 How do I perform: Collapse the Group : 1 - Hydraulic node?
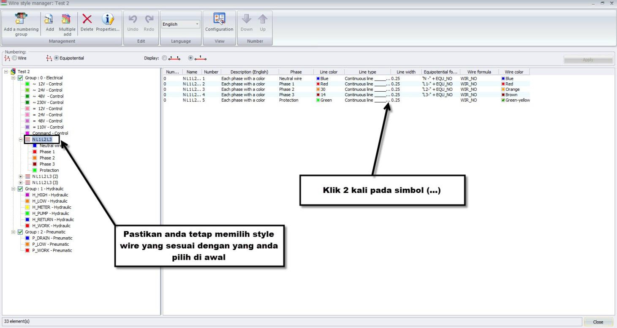pos(13,189)
